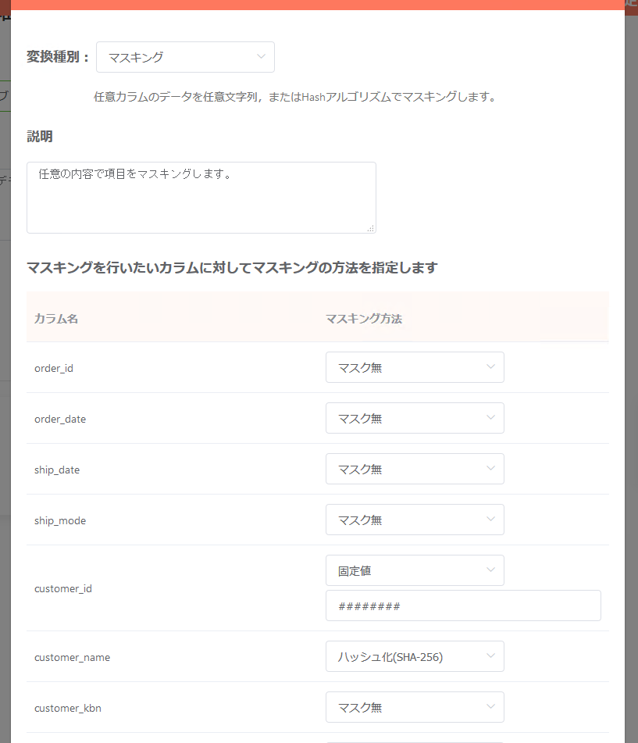Click chevron arrow in 変換種別 dropdown
The width and height of the screenshot is (638, 743).
[261, 56]
